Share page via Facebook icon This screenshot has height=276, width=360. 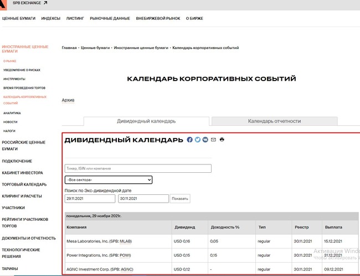tap(189, 140)
